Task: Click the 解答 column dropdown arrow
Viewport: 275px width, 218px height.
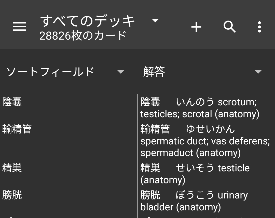Action: 258,72
